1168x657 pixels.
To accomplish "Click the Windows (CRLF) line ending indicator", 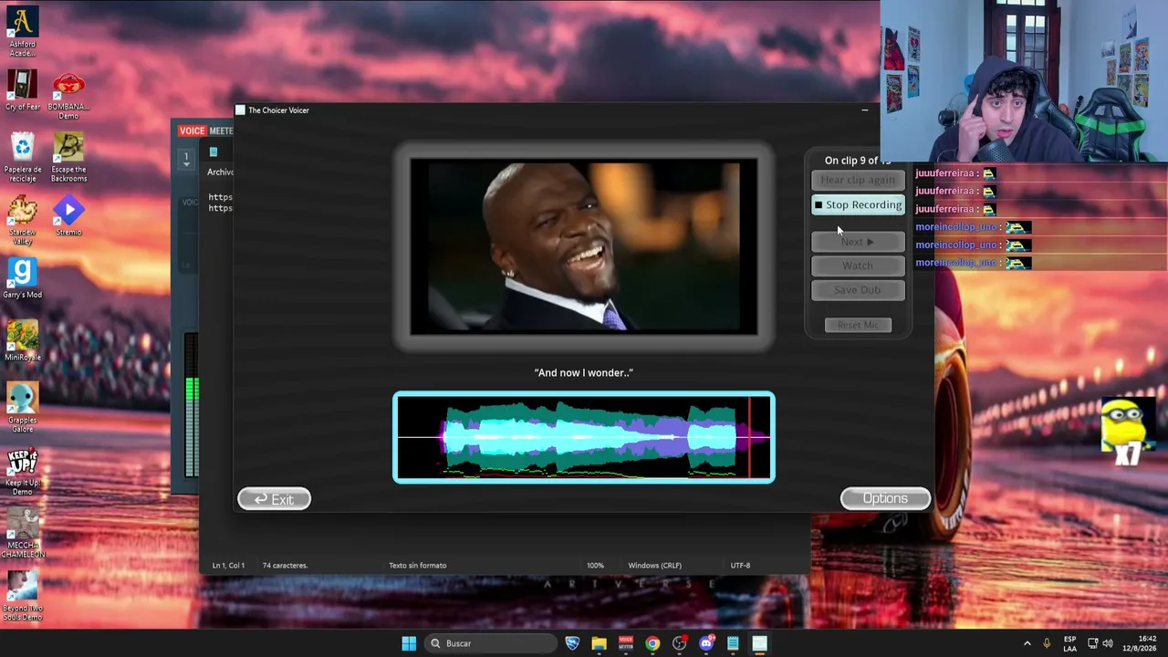I will pos(654,566).
